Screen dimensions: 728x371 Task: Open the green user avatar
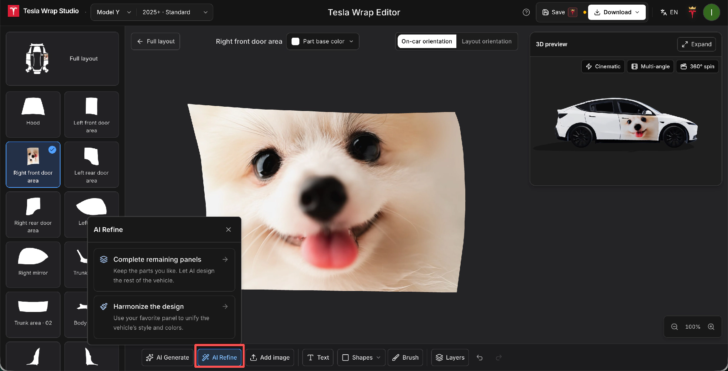click(711, 12)
